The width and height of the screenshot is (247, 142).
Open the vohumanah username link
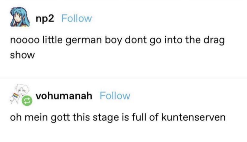click(64, 96)
